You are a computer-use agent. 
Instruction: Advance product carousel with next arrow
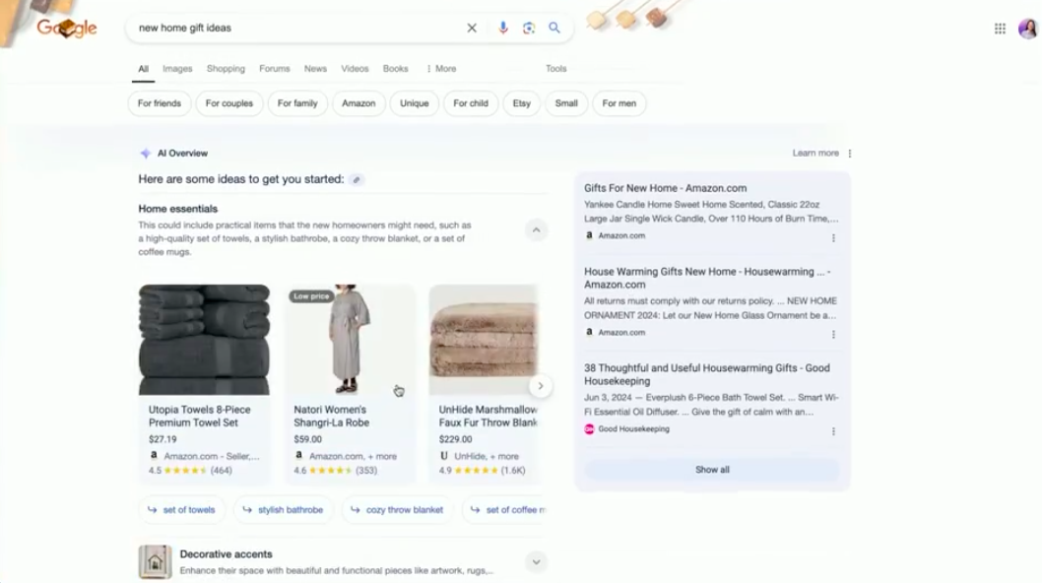coord(541,386)
